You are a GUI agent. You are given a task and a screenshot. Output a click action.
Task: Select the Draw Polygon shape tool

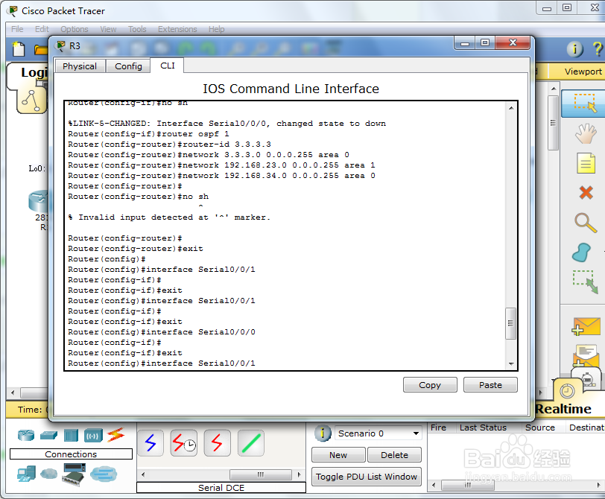click(x=582, y=252)
